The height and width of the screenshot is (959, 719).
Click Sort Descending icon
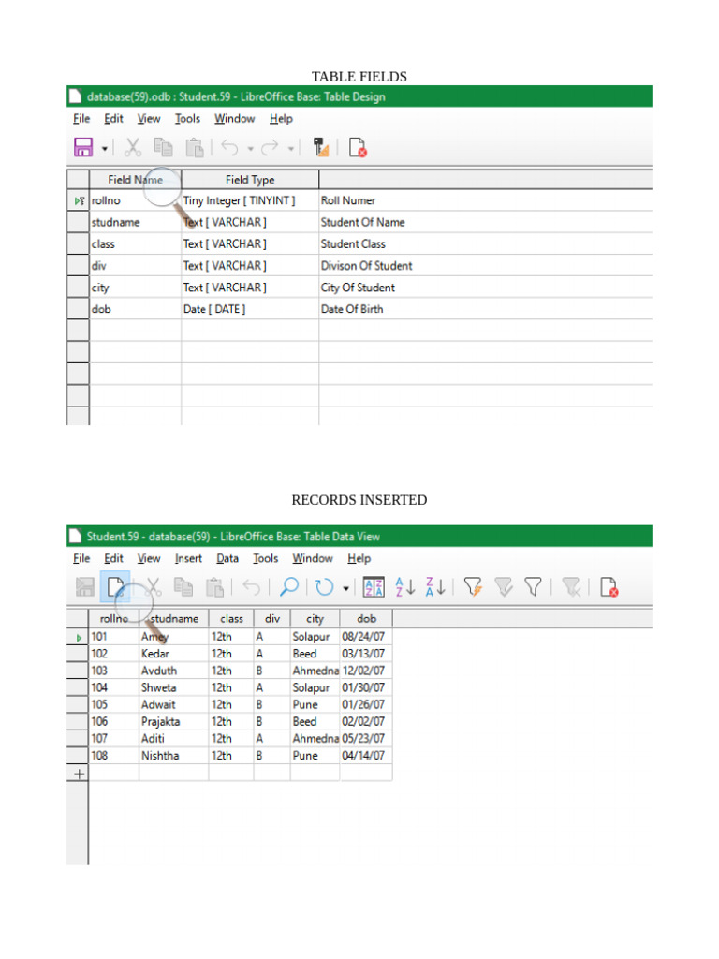435,587
